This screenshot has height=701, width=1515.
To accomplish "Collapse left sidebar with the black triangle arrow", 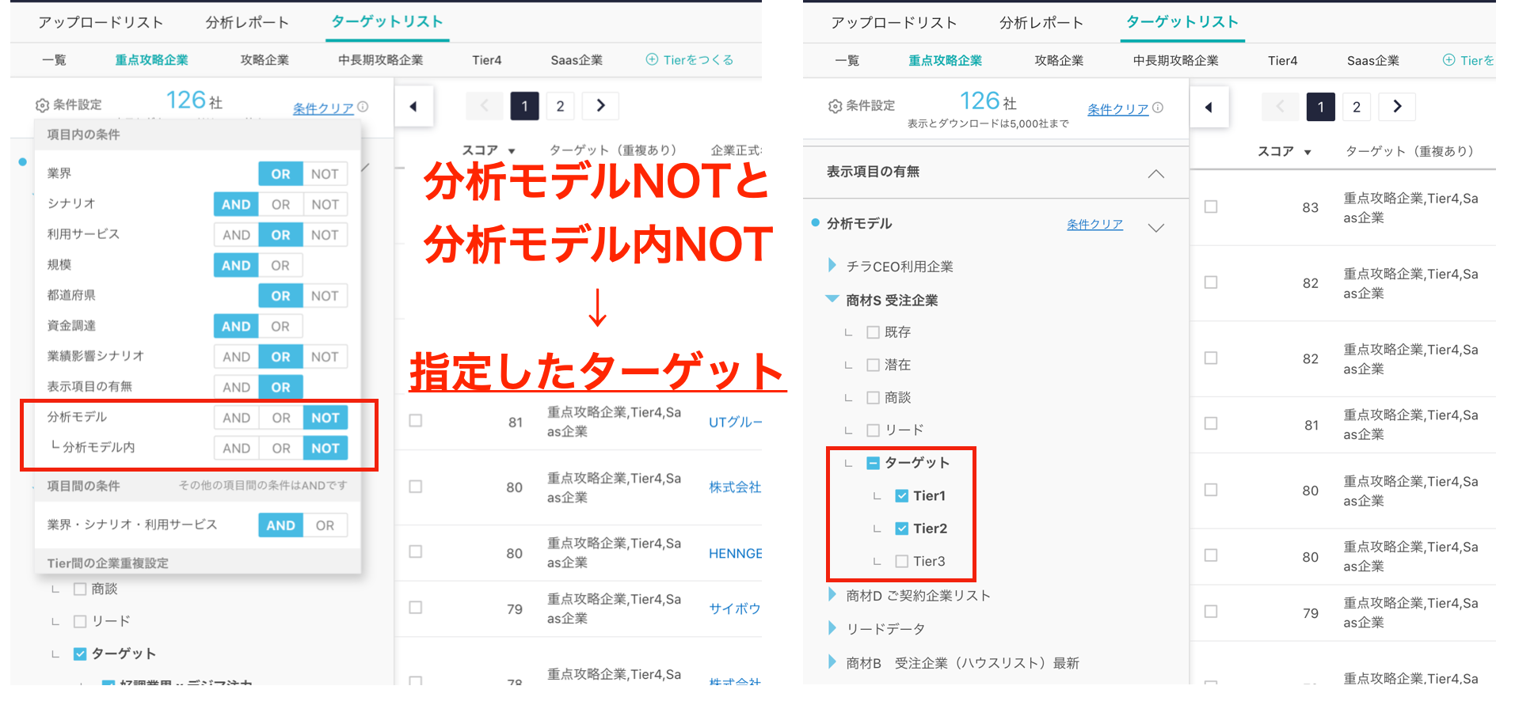I will click(413, 106).
